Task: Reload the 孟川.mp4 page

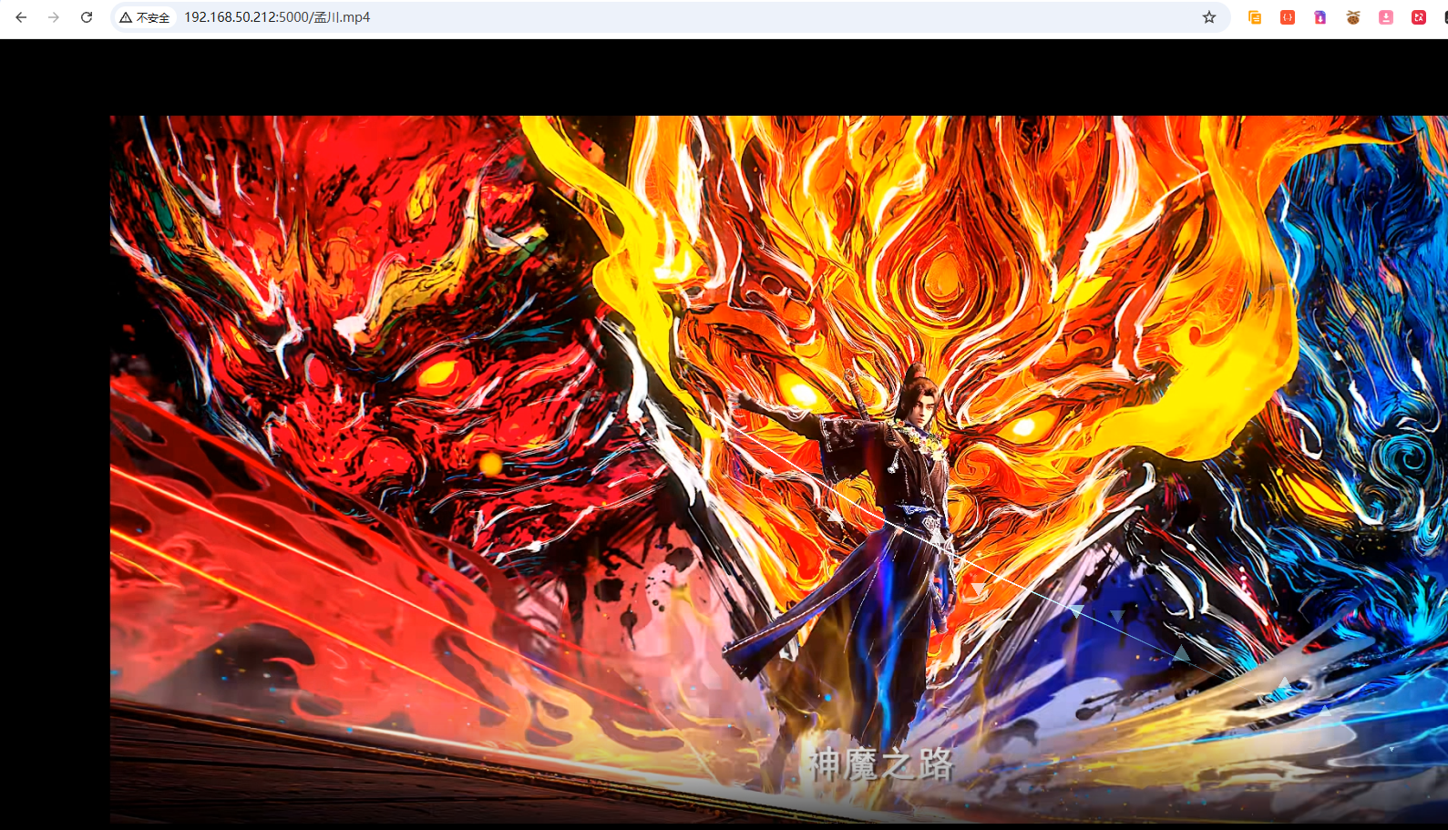Action: [87, 17]
